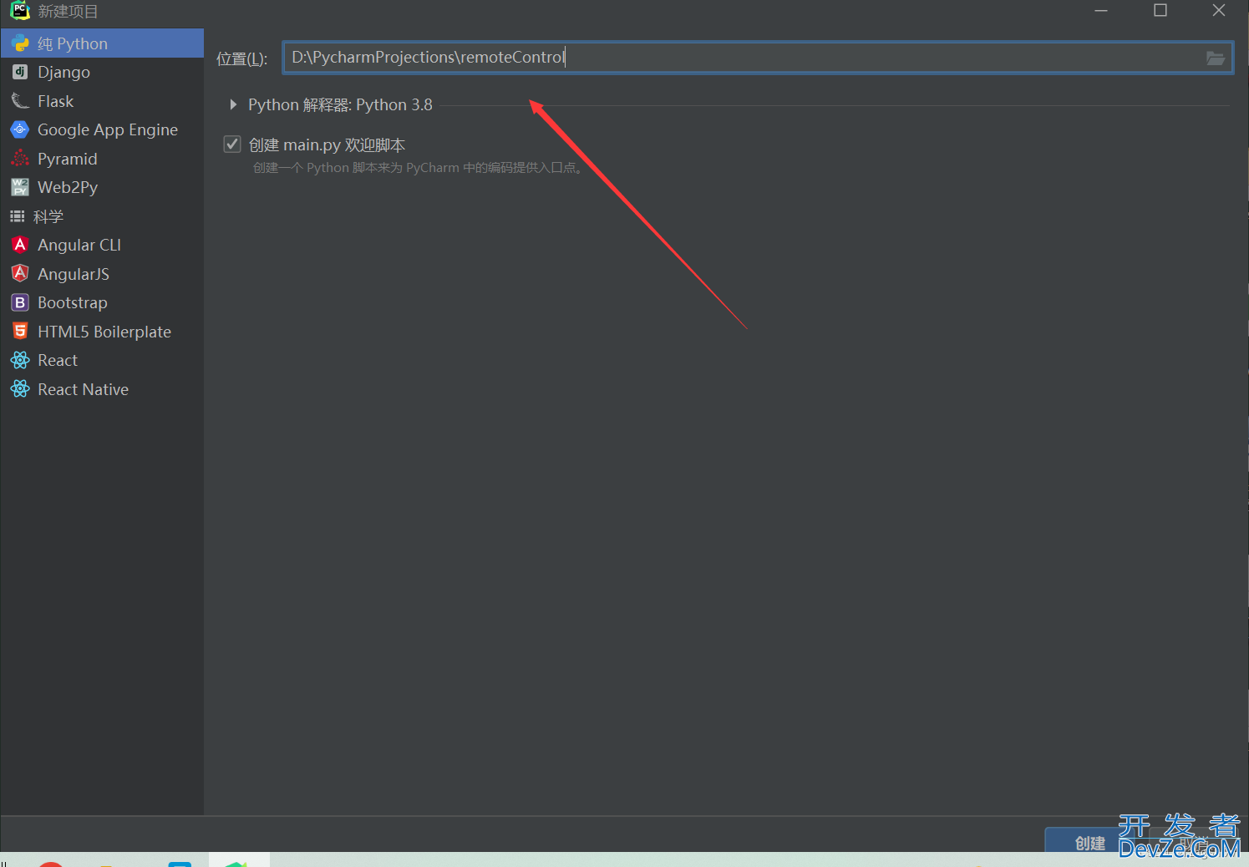This screenshot has width=1249, height=867.
Task: Click the 位置(L): label
Action: (x=241, y=58)
